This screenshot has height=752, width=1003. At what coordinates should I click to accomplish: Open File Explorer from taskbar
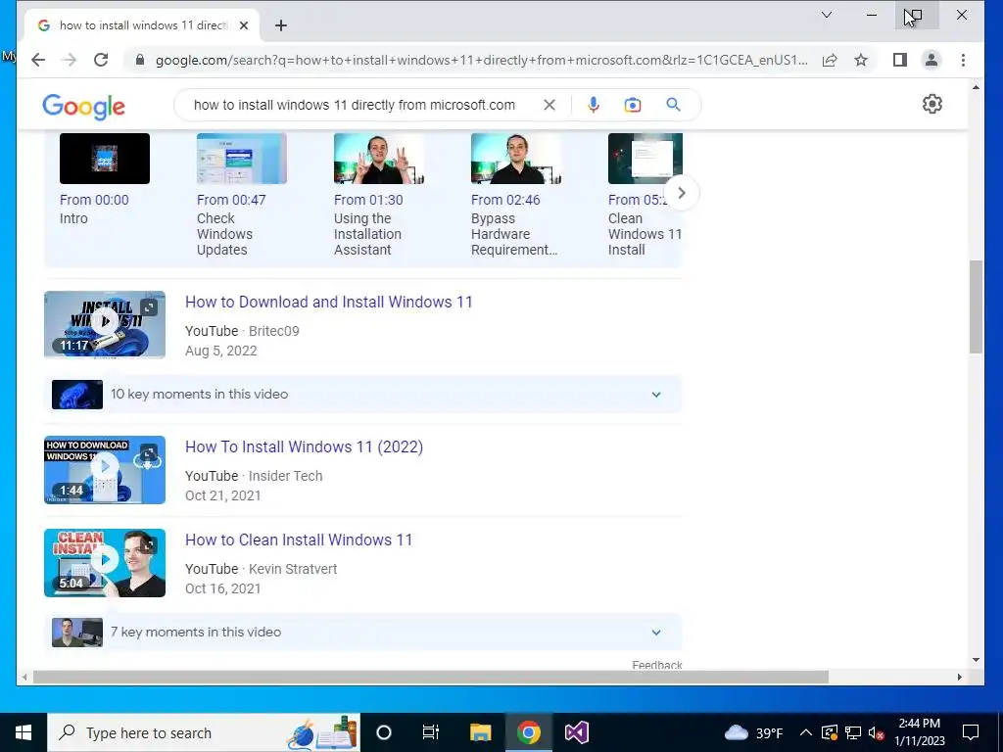pyautogui.click(x=480, y=732)
